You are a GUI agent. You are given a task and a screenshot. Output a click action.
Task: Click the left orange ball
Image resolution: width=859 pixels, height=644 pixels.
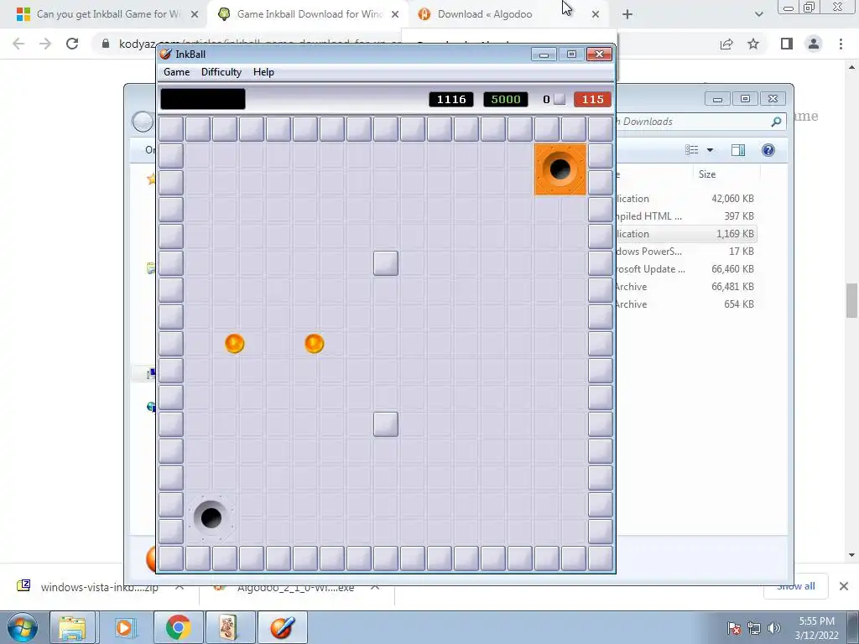tap(235, 343)
